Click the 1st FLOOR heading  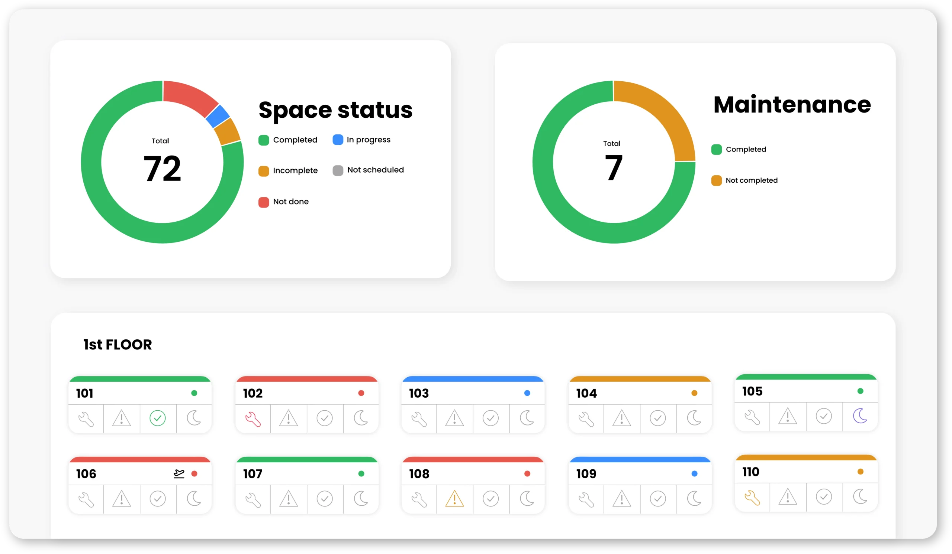click(118, 344)
